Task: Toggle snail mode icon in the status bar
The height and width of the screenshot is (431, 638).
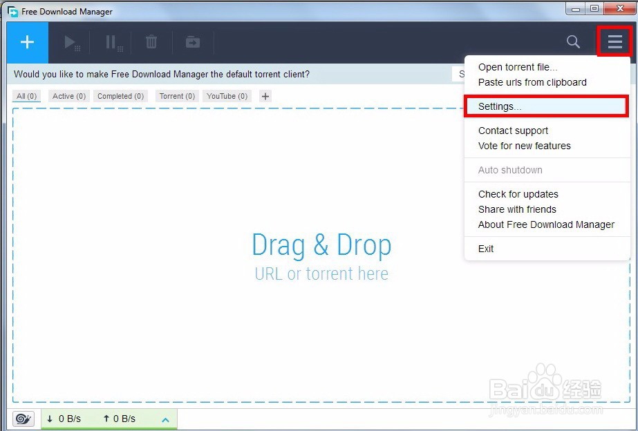Action: tap(24, 419)
